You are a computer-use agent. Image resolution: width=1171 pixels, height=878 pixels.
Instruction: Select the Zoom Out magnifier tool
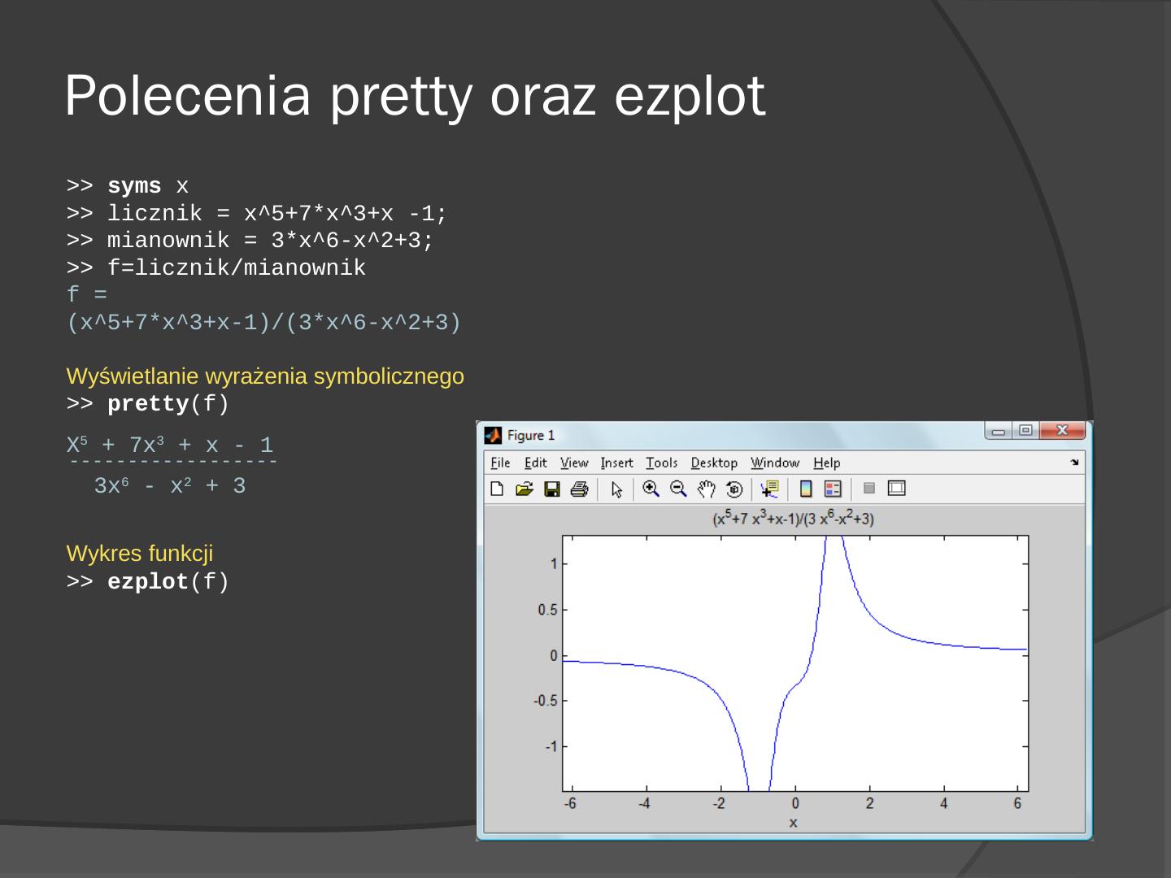(678, 489)
